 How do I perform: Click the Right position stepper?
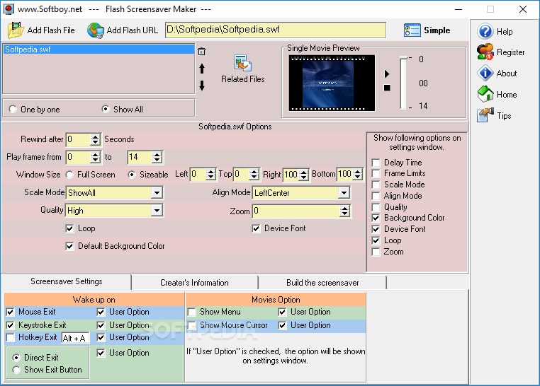coord(304,175)
